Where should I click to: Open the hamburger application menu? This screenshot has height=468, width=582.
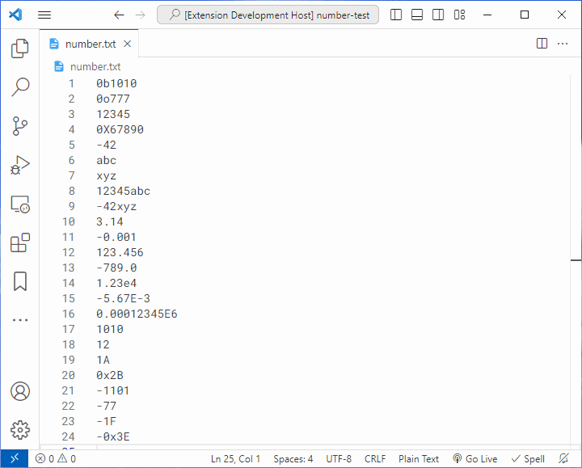coord(44,15)
